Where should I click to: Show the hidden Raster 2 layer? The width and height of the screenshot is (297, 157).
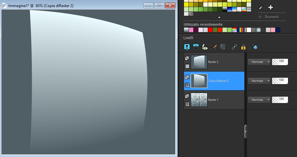(187, 66)
